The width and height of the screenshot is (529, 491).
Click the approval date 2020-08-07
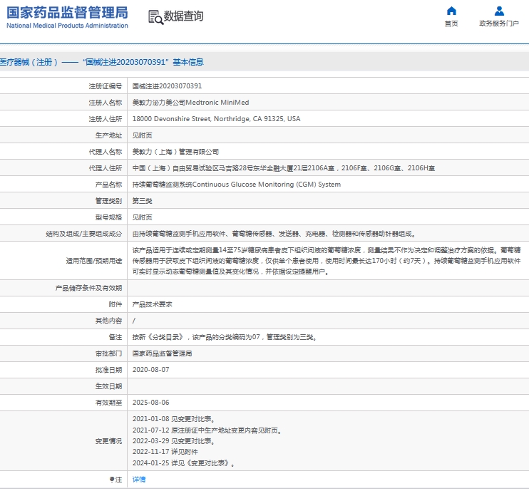coord(150,370)
